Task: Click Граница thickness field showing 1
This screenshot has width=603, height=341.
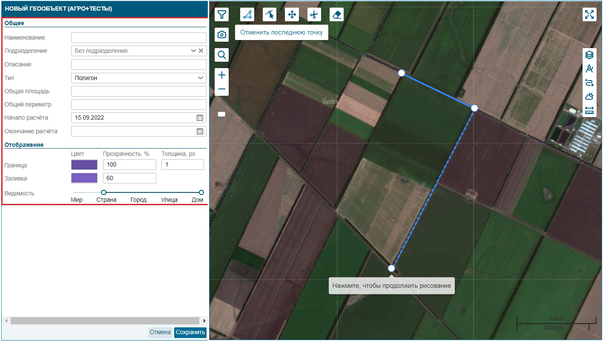Action: pos(183,165)
